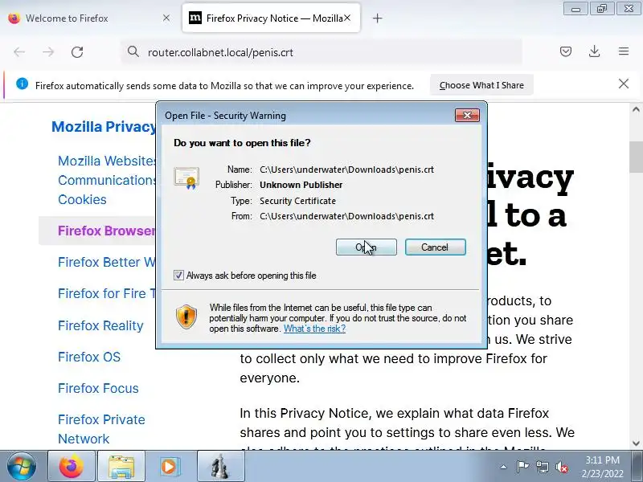Viewport: 643px width, 482px height.
Task: Click the certificate file icon in dialog
Action: coord(186,178)
